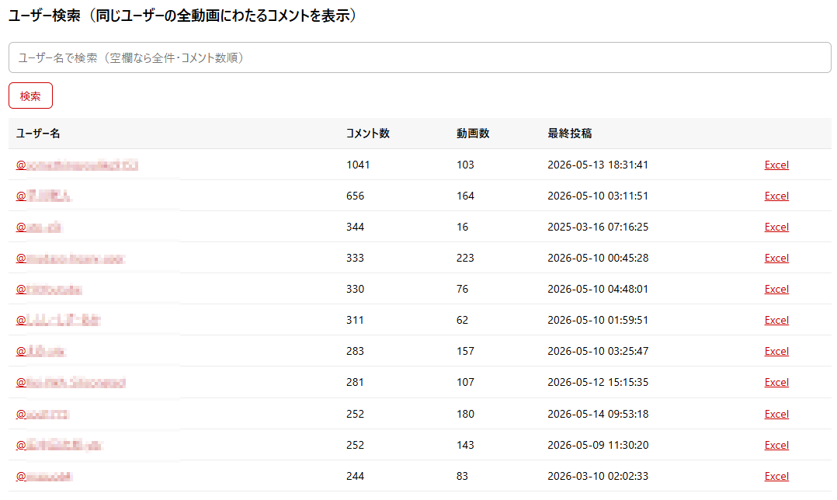
Task: Select the date 2026-05-12 15:15:35
Action: (598, 382)
